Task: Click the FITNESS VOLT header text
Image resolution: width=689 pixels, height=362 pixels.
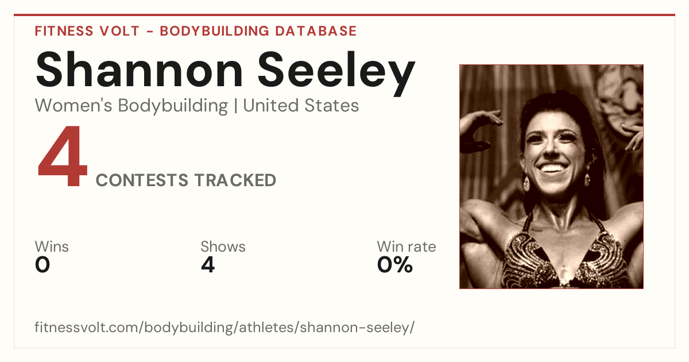Action: 86,31
